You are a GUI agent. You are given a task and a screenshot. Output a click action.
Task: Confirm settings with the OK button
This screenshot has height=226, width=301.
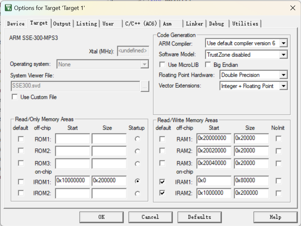pos(102,217)
